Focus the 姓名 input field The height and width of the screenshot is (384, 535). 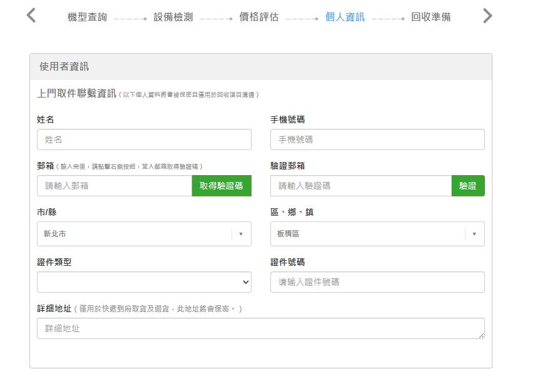point(144,139)
